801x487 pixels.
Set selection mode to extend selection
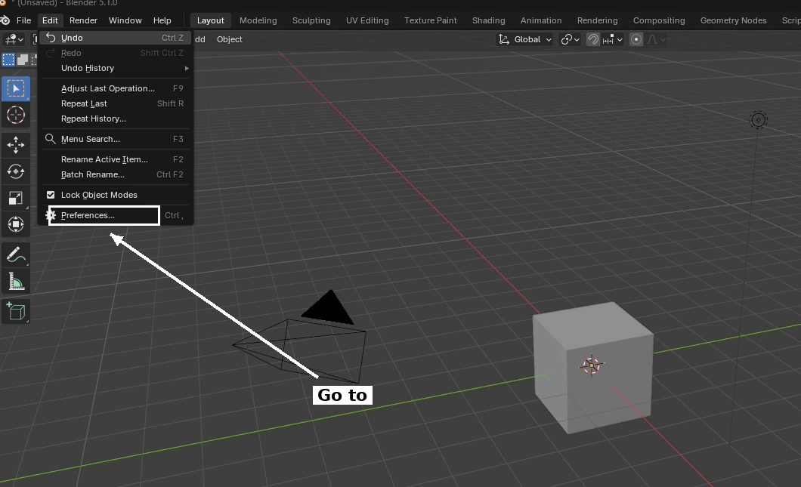(23, 60)
